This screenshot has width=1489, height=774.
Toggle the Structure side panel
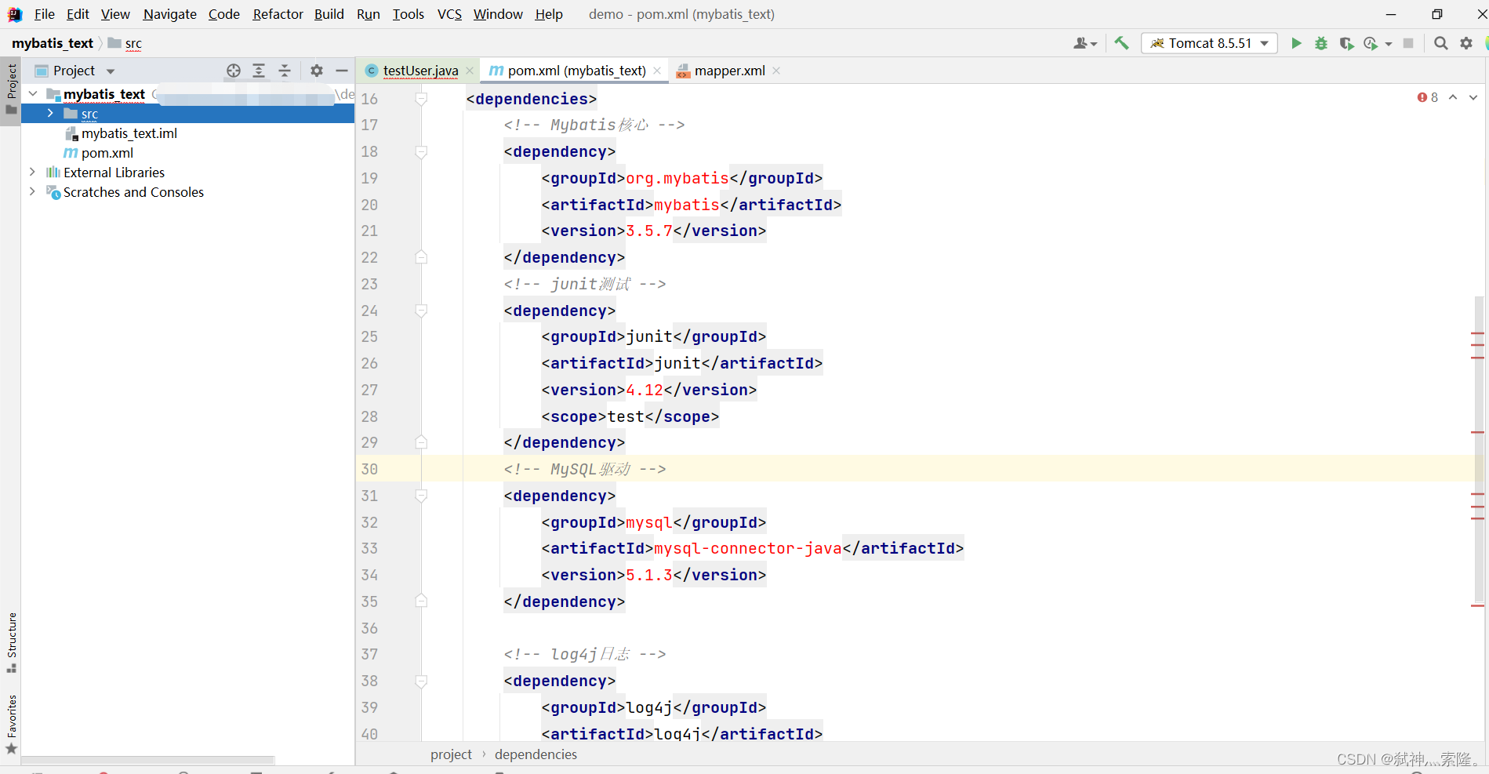click(11, 641)
